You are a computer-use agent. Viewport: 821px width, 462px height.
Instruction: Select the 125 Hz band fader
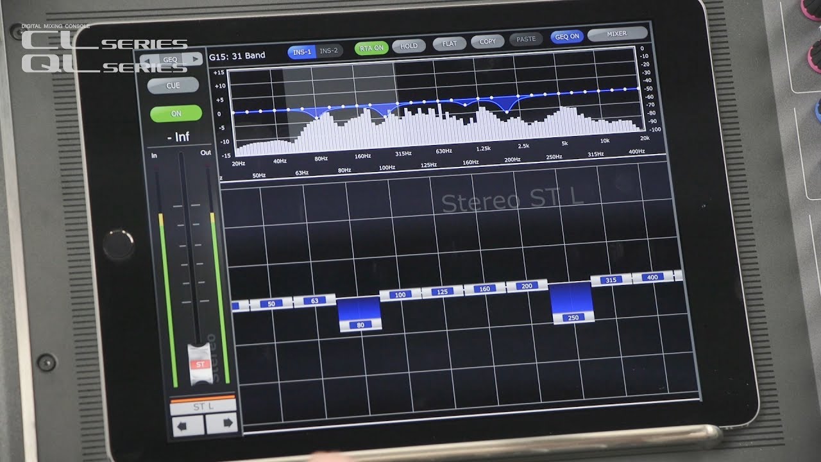pyautogui.click(x=442, y=292)
